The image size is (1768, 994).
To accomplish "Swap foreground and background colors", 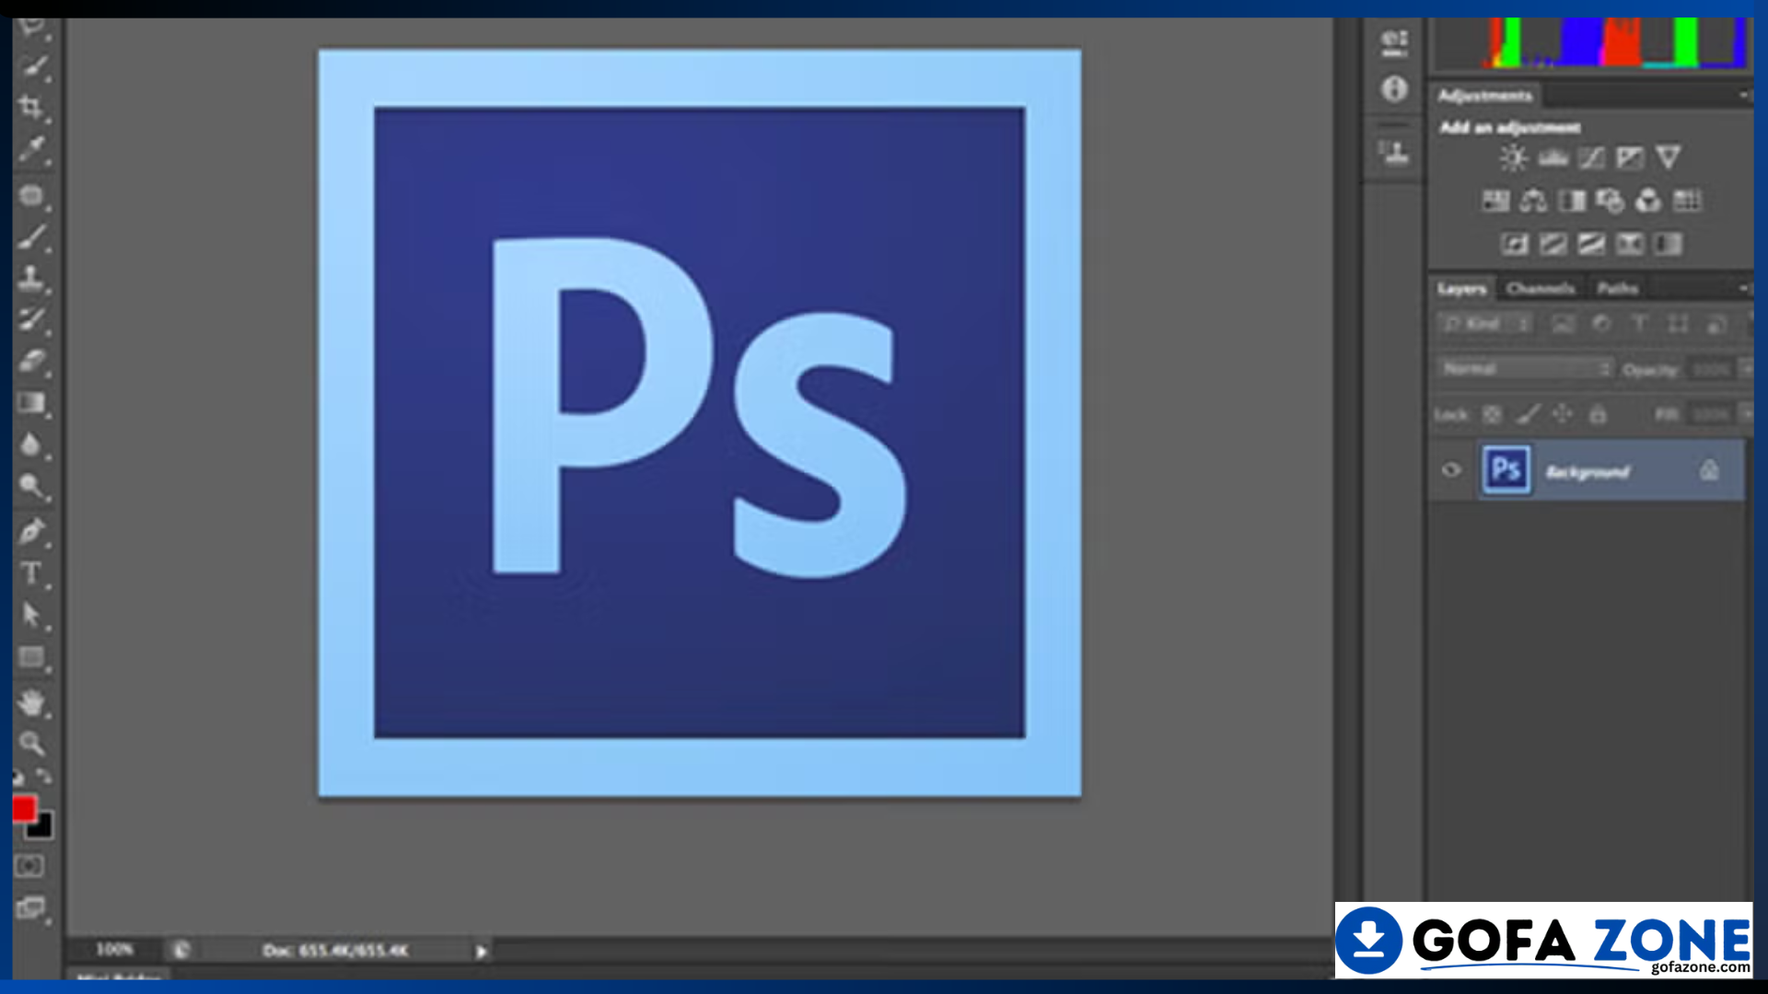I will tap(44, 776).
